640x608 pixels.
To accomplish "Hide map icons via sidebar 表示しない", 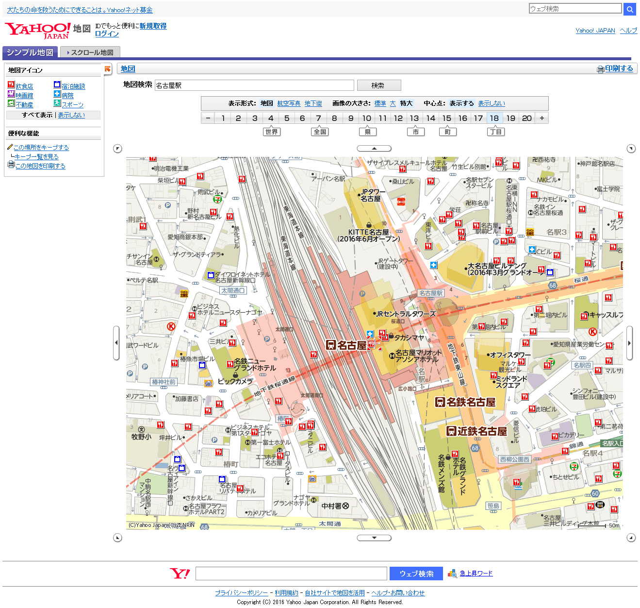I will (71, 115).
